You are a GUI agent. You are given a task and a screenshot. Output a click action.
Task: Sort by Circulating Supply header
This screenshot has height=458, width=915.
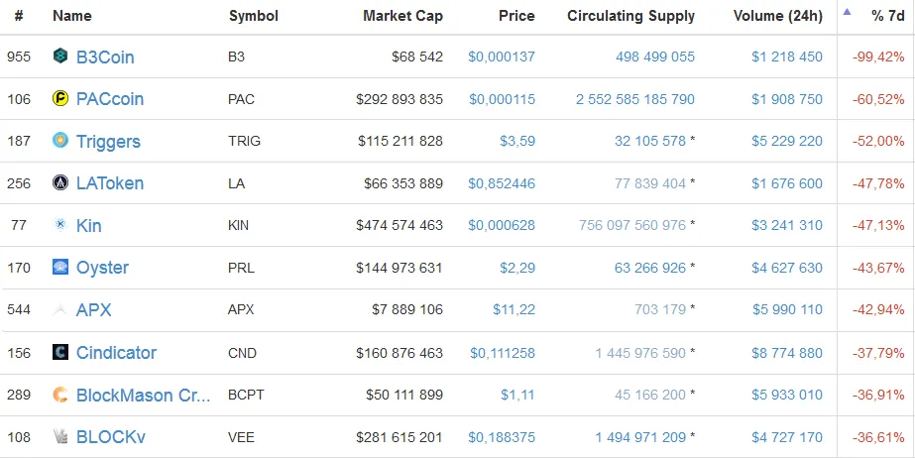click(x=630, y=16)
